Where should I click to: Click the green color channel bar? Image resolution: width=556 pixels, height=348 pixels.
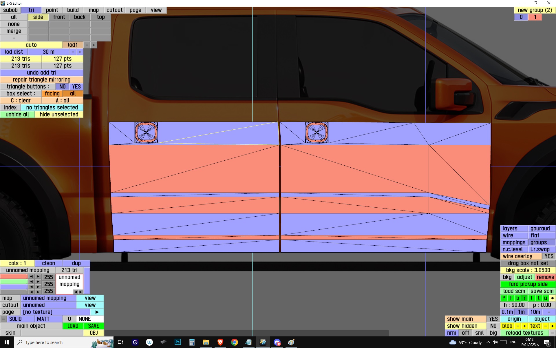point(14,282)
